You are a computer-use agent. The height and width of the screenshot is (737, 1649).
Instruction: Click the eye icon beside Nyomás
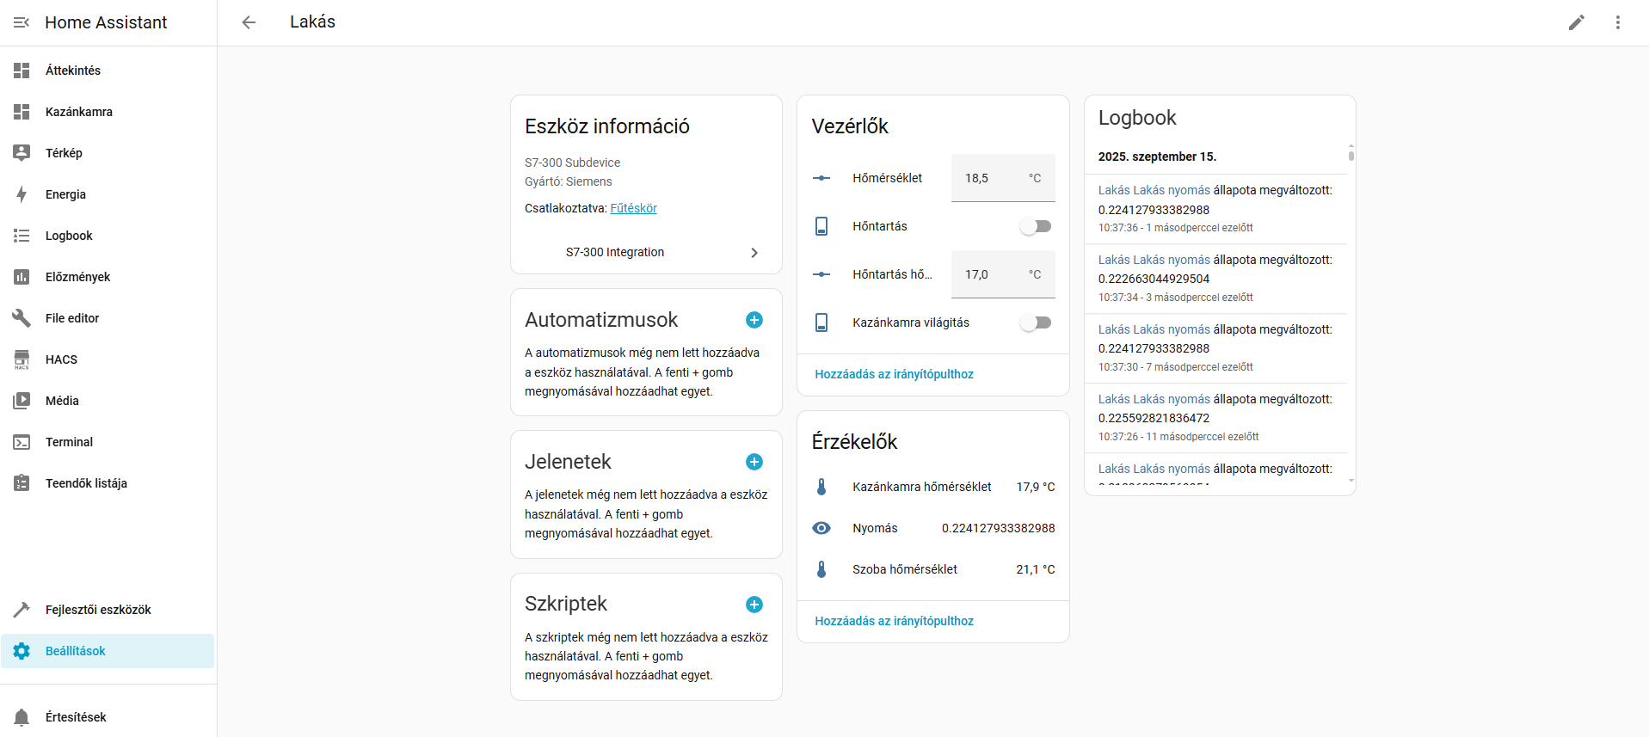coord(821,528)
